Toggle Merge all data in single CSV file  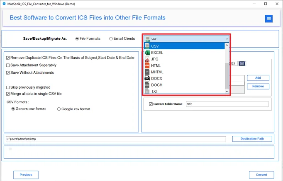pyautogui.click(x=8, y=94)
